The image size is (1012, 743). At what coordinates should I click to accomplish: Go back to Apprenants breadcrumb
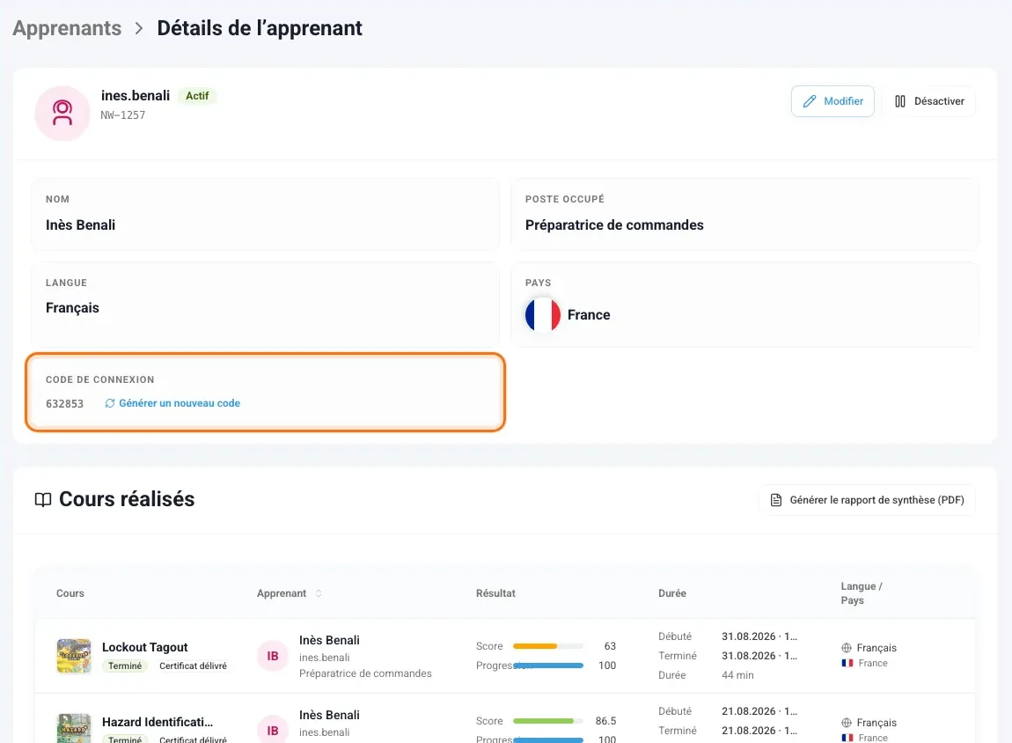point(67,28)
